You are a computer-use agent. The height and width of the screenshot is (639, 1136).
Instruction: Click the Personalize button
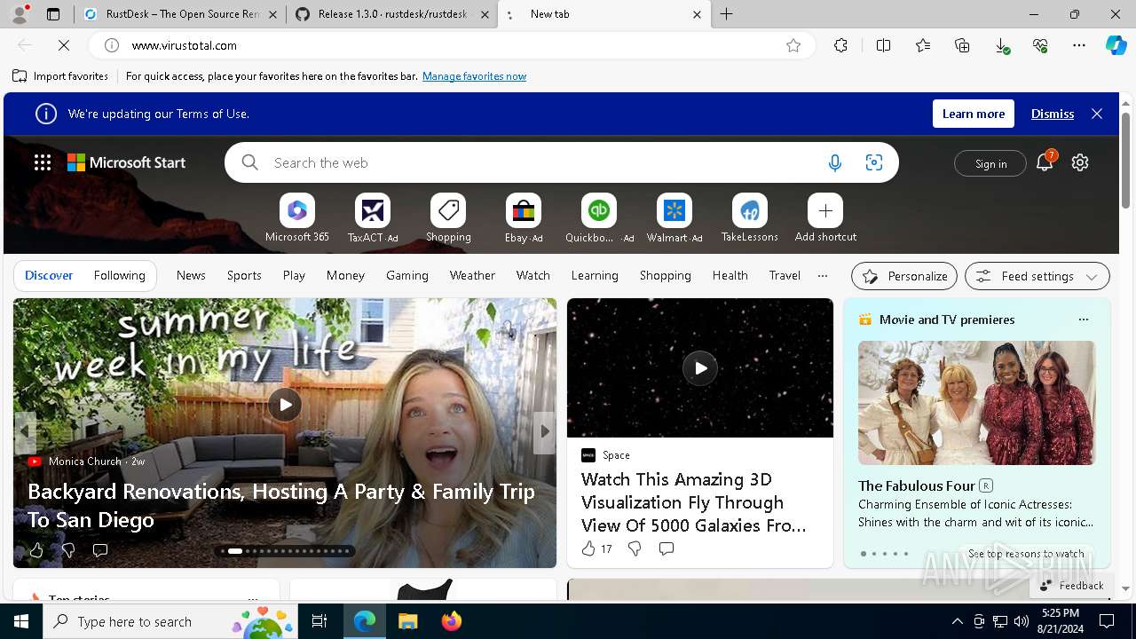(x=904, y=276)
